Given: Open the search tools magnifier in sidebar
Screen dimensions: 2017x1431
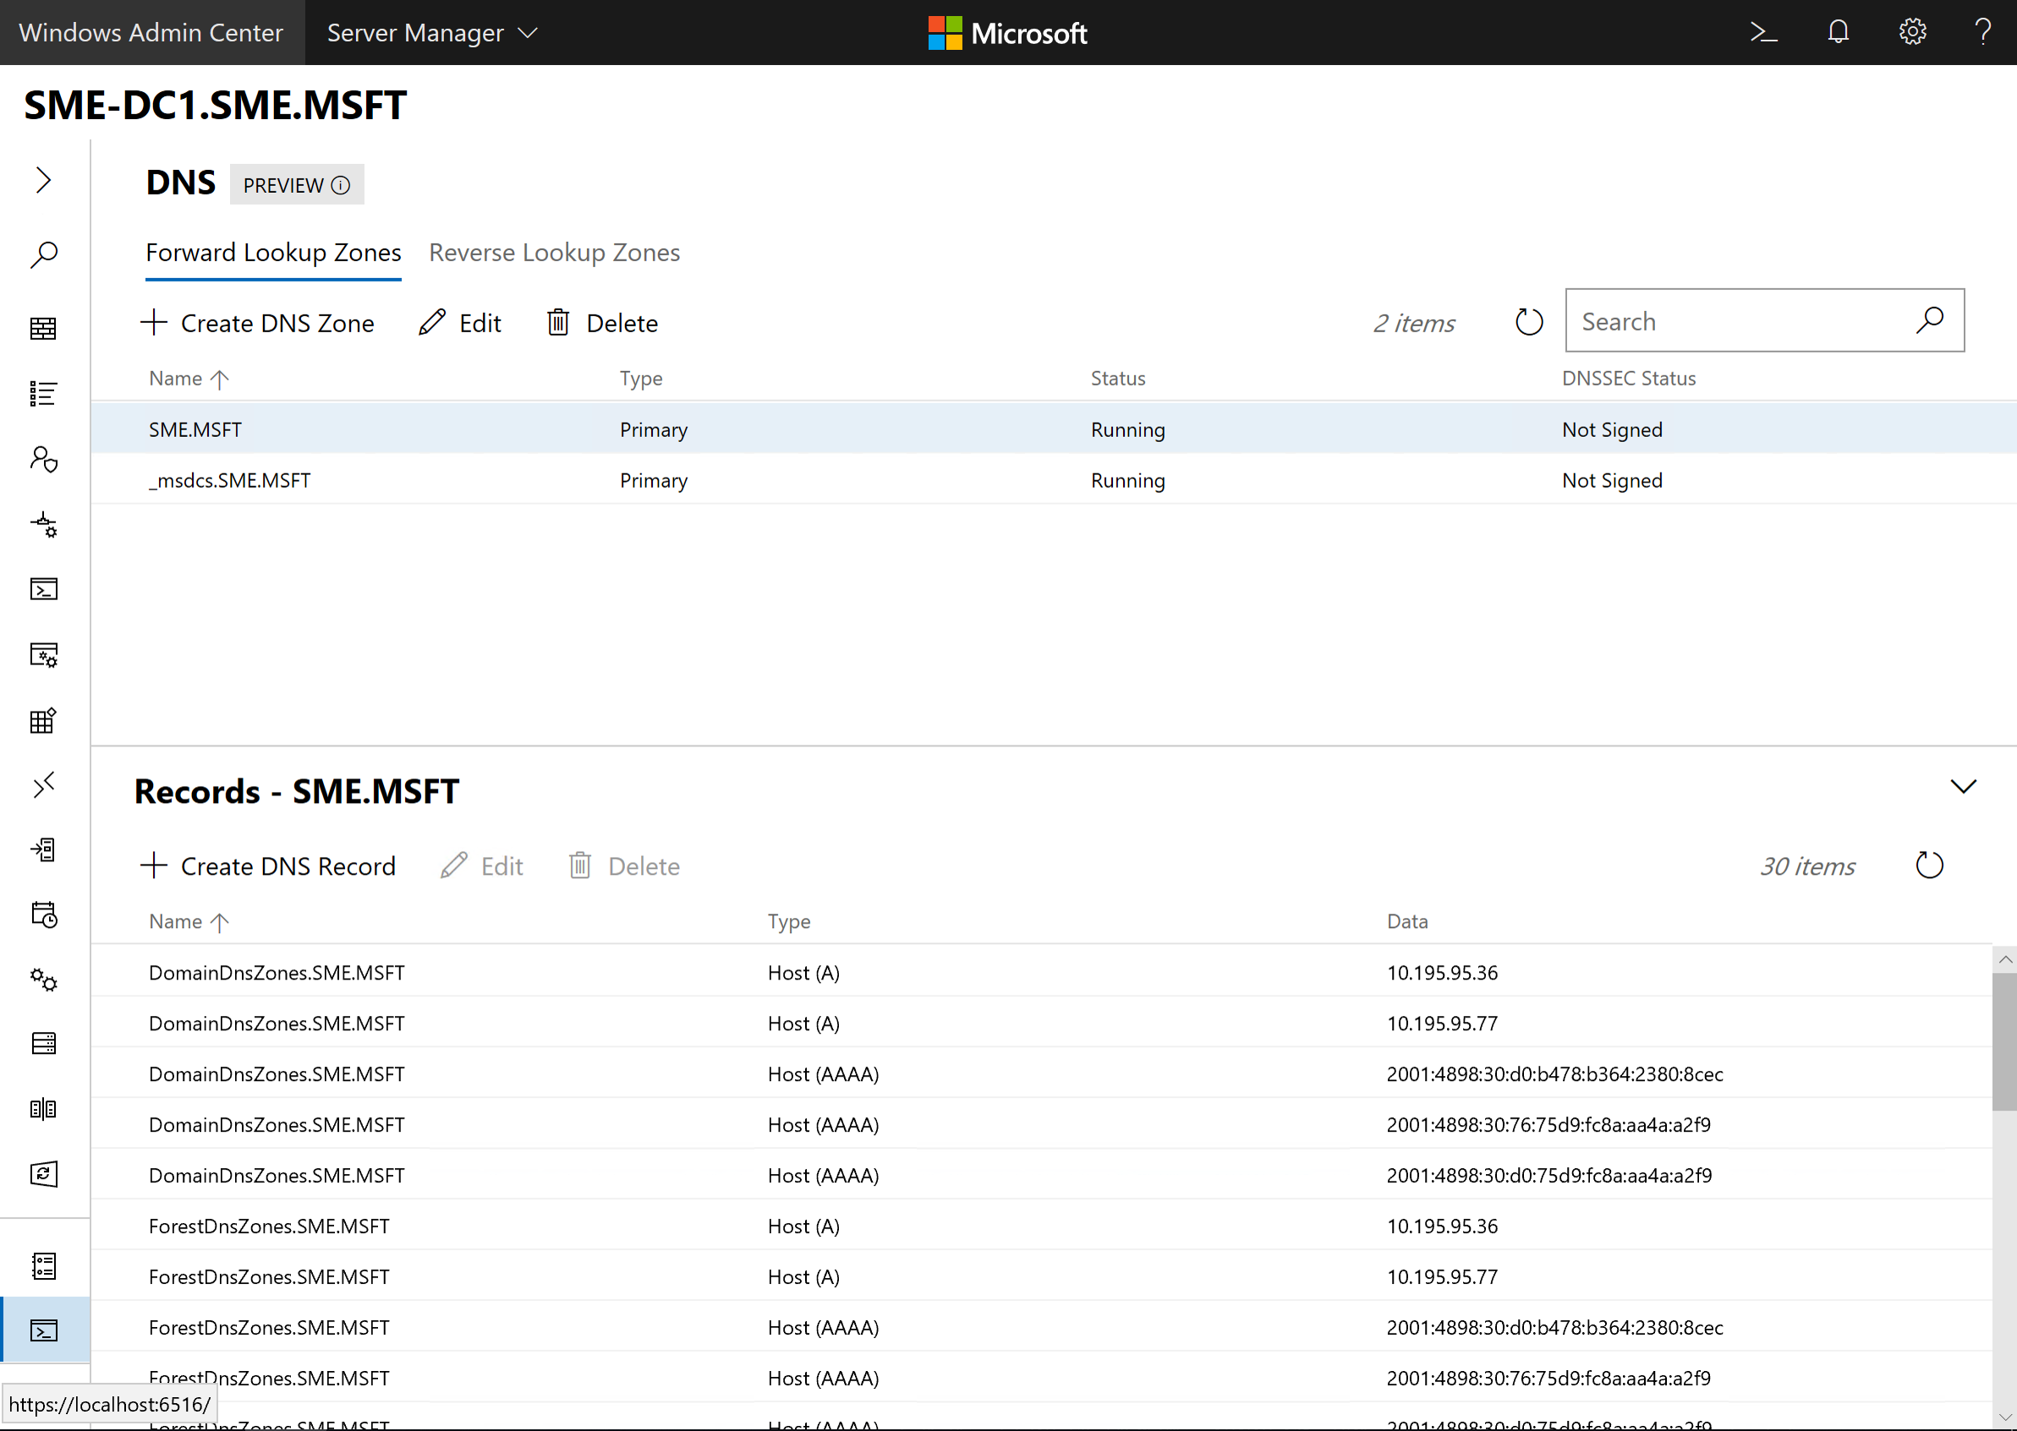Looking at the screenshot, I should coord(43,255).
